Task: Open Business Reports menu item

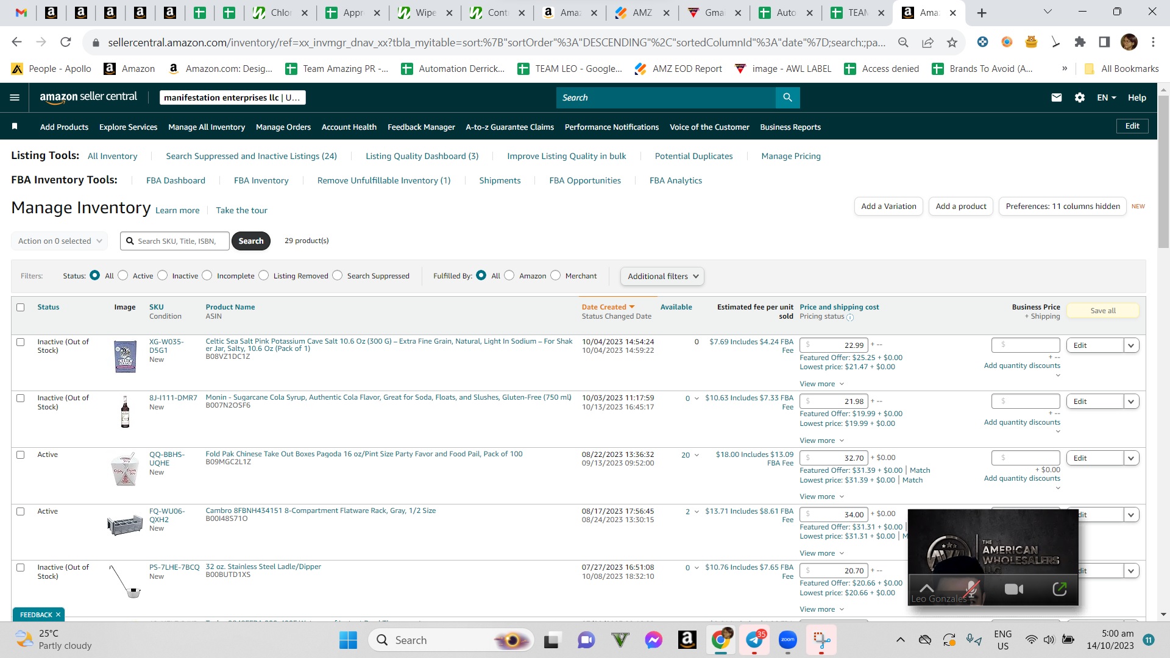Action: pyautogui.click(x=790, y=127)
